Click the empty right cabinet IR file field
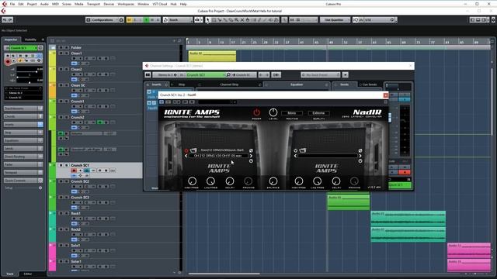The width and height of the screenshot is (497, 279). click(328, 156)
